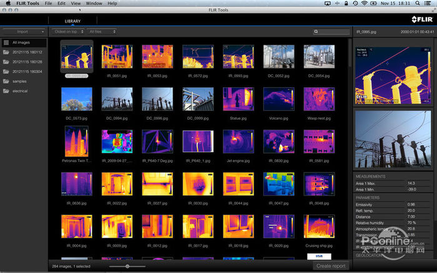This screenshot has height=273, width=437.
Task: Click the samples folder icon
Action: tap(6, 81)
